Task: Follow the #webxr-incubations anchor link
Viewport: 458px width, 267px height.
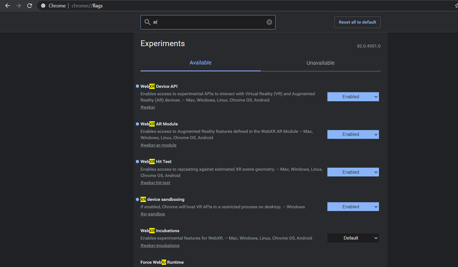Action: pos(160,246)
